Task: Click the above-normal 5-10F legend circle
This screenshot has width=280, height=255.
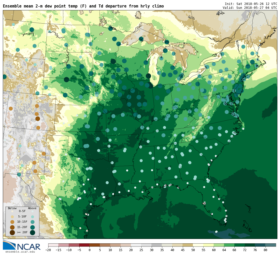Action: point(32,217)
